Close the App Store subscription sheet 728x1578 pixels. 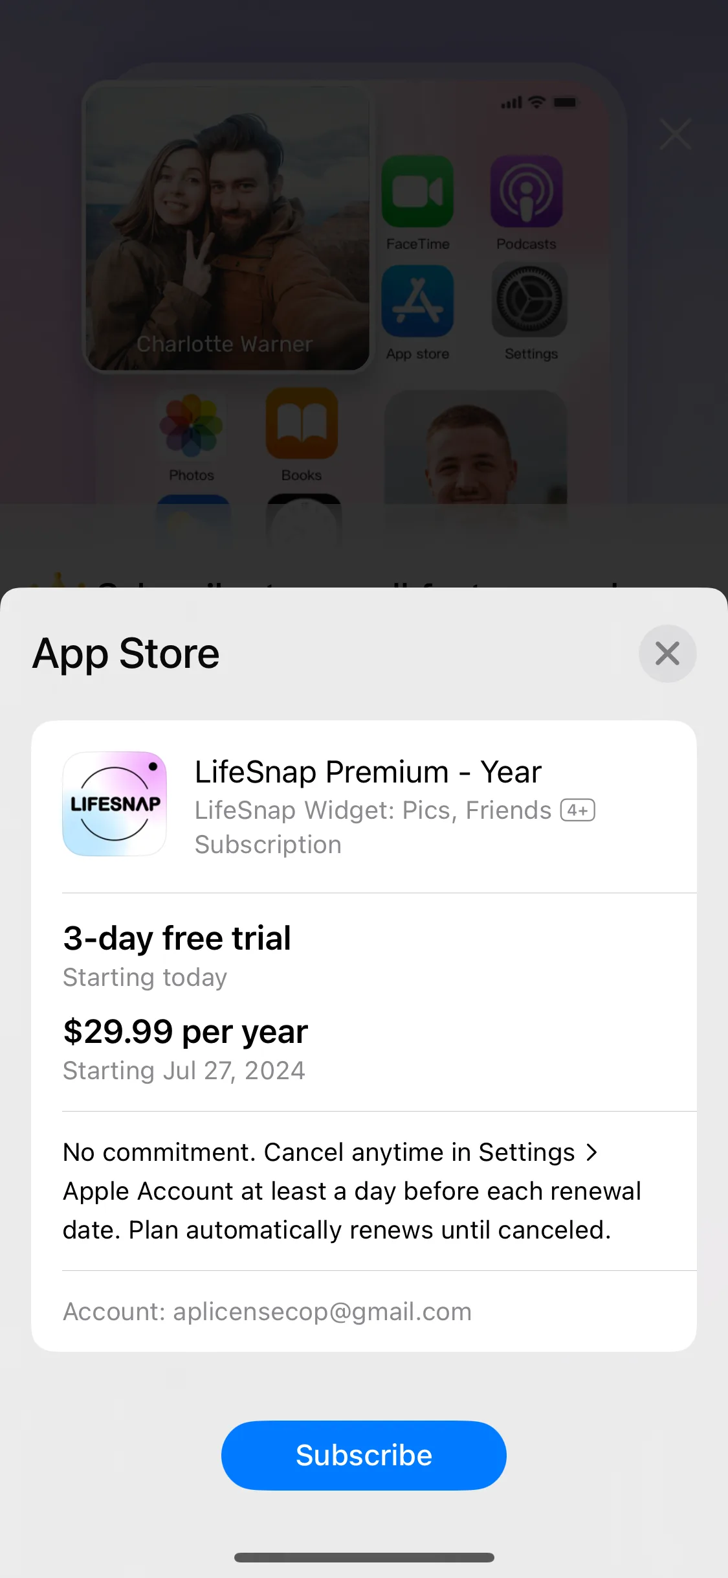[667, 653]
